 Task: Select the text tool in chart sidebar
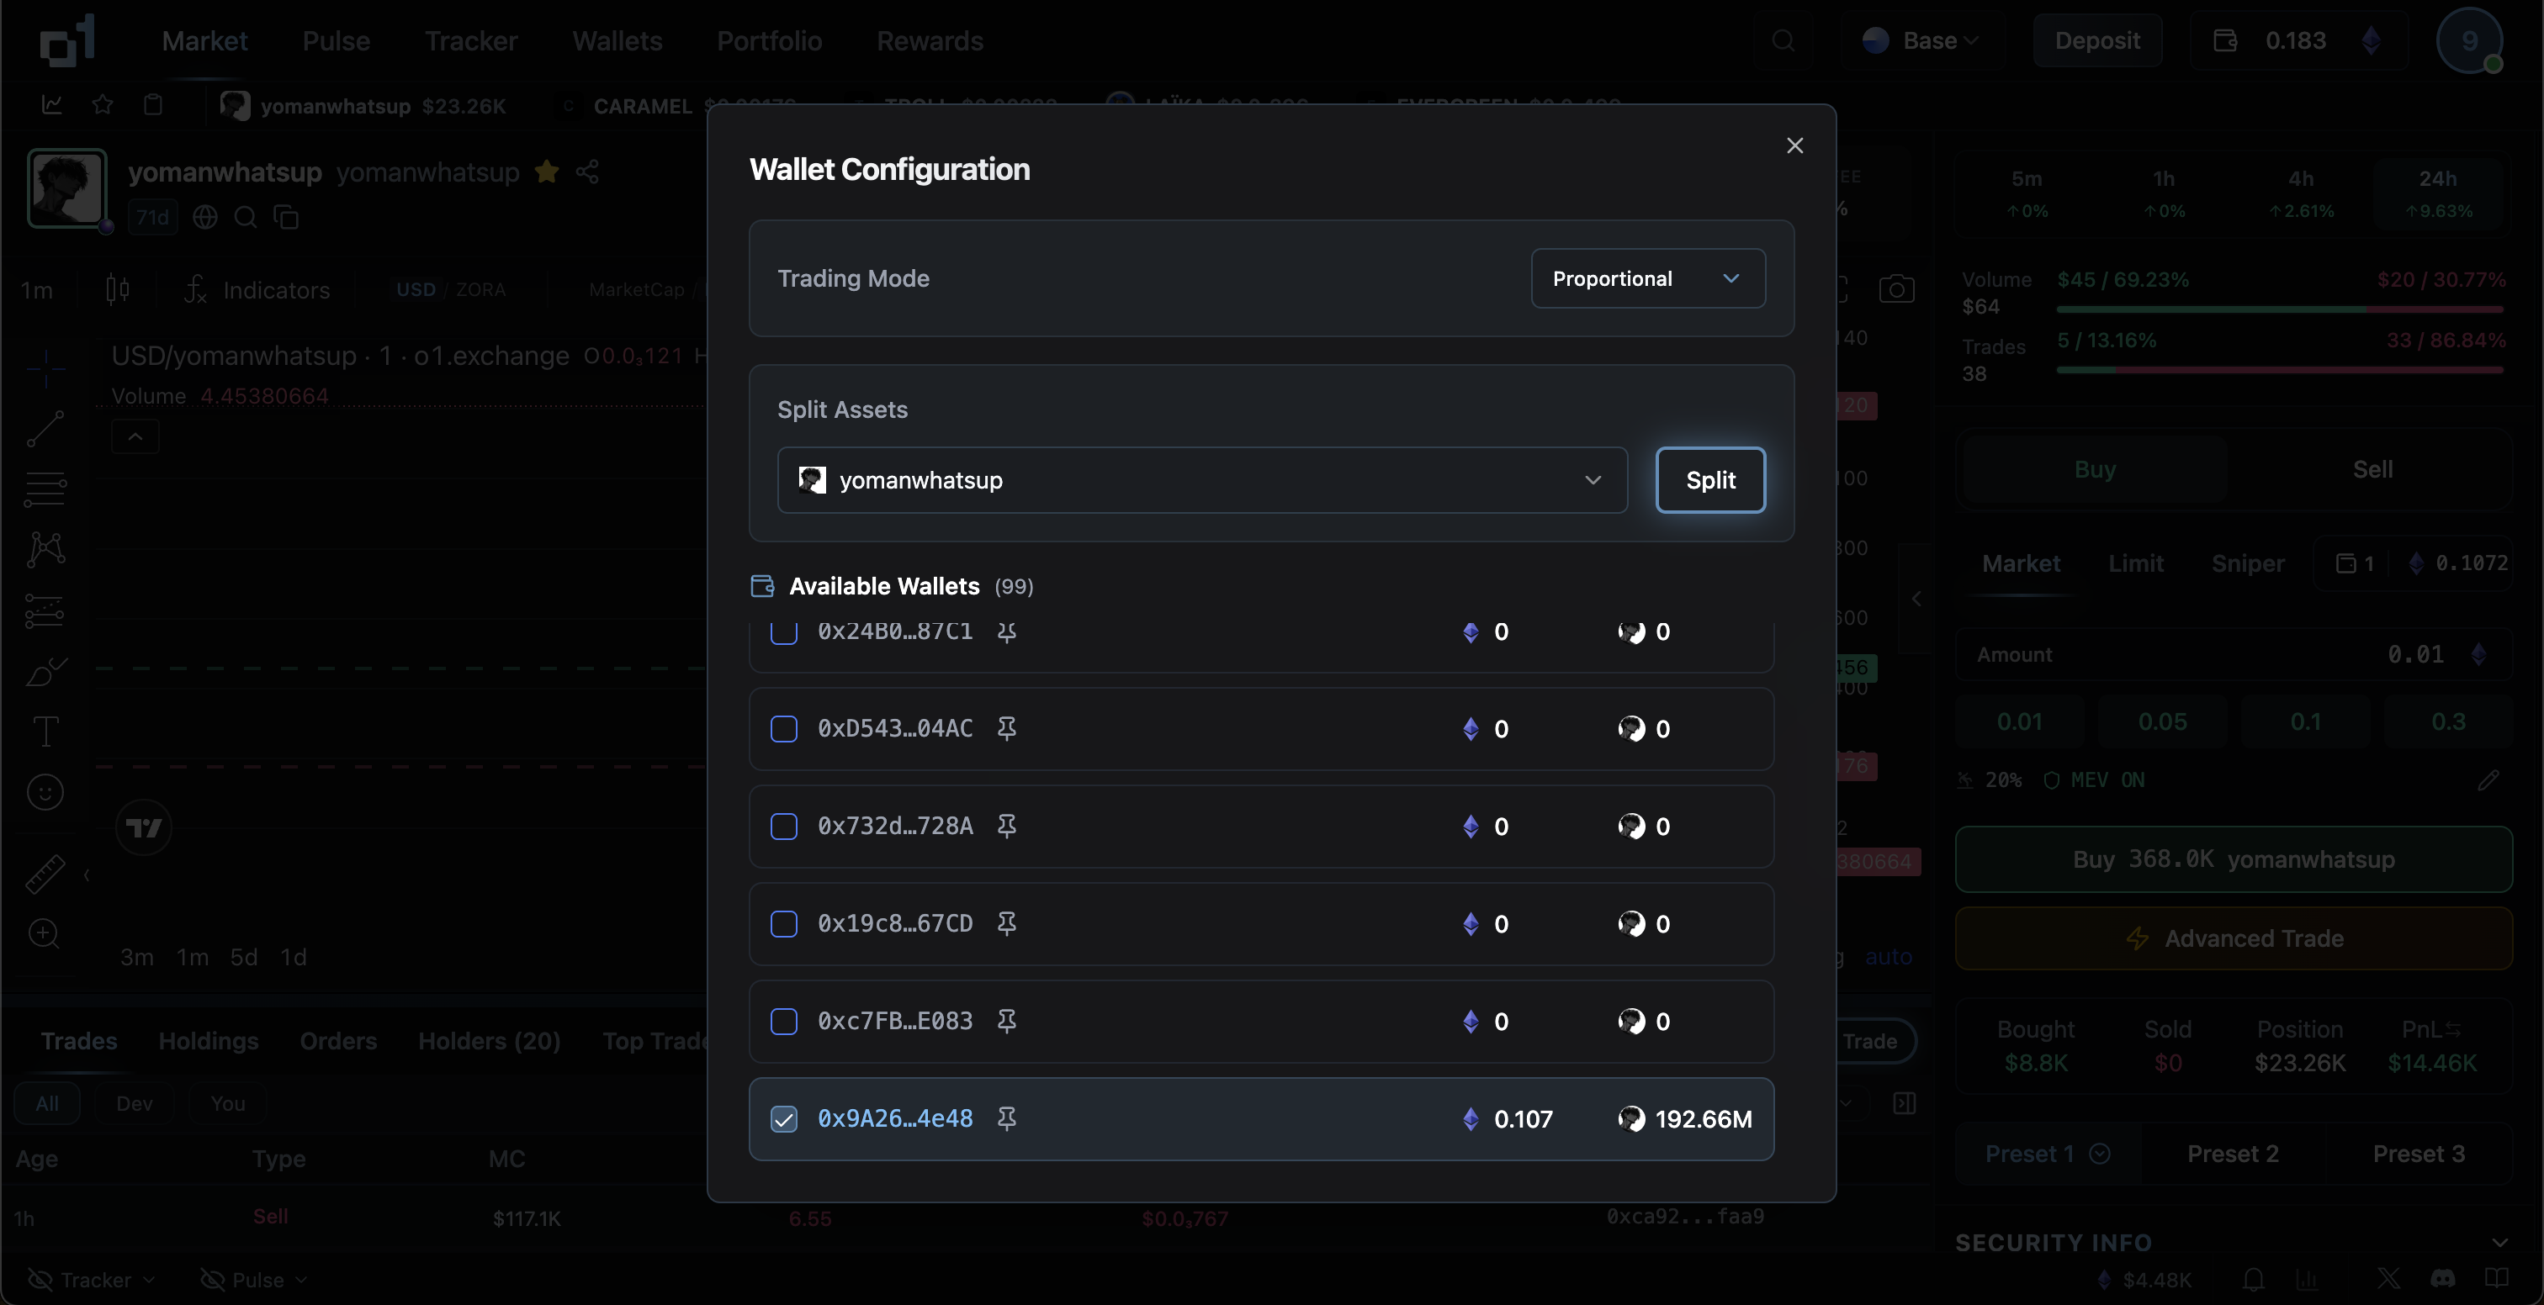pos(45,732)
